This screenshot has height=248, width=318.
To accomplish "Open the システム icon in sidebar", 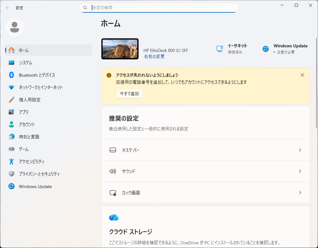I will (11, 63).
